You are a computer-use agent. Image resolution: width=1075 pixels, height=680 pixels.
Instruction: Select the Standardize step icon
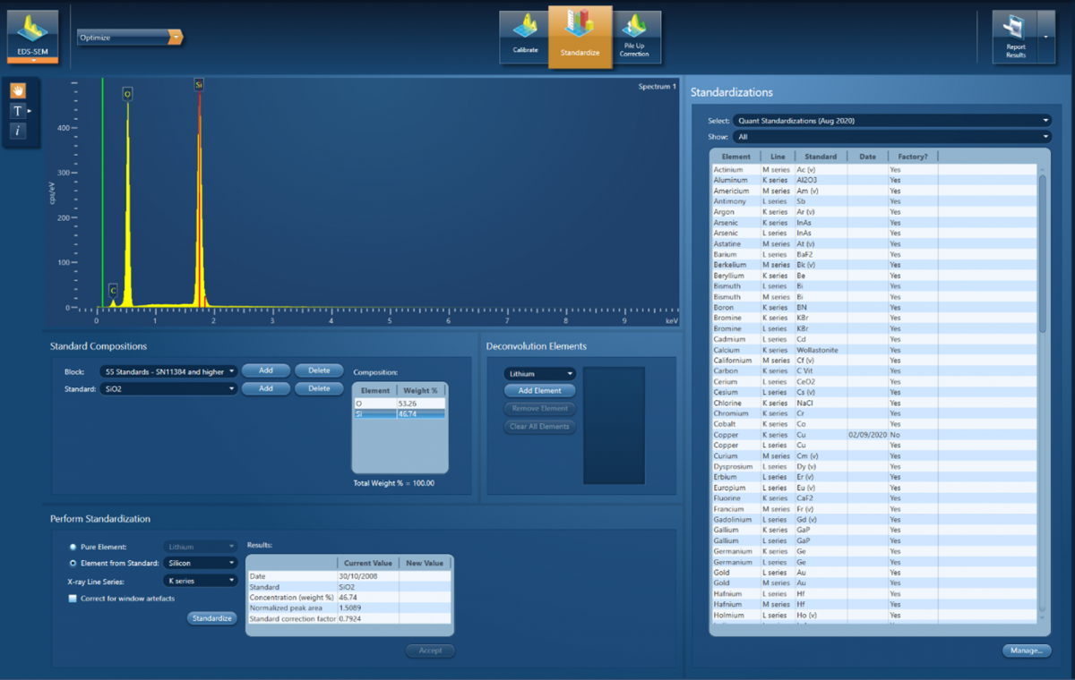[x=580, y=35]
